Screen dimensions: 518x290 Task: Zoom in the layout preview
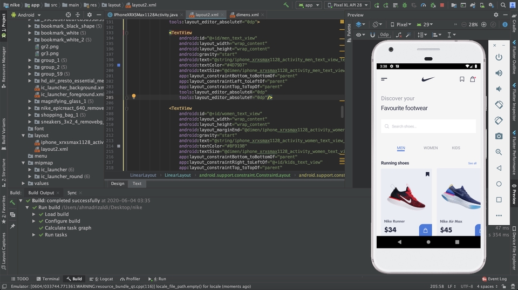click(x=483, y=24)
